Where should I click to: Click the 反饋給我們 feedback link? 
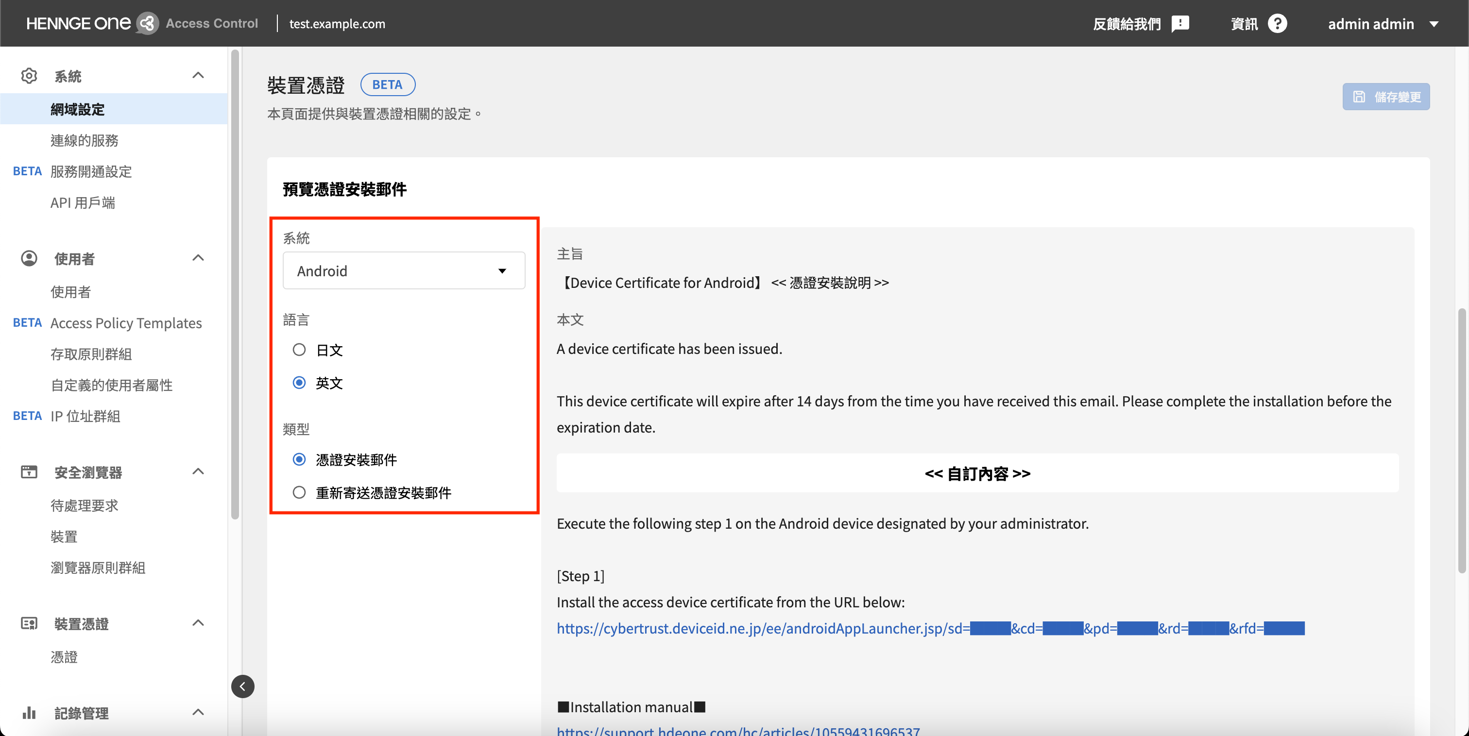pyautogui.click(x=1127, y=23)
